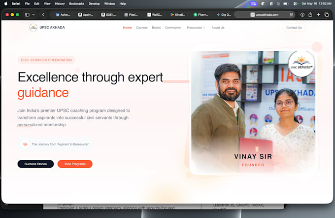Switch to the SDE tab

pos(109,14)
